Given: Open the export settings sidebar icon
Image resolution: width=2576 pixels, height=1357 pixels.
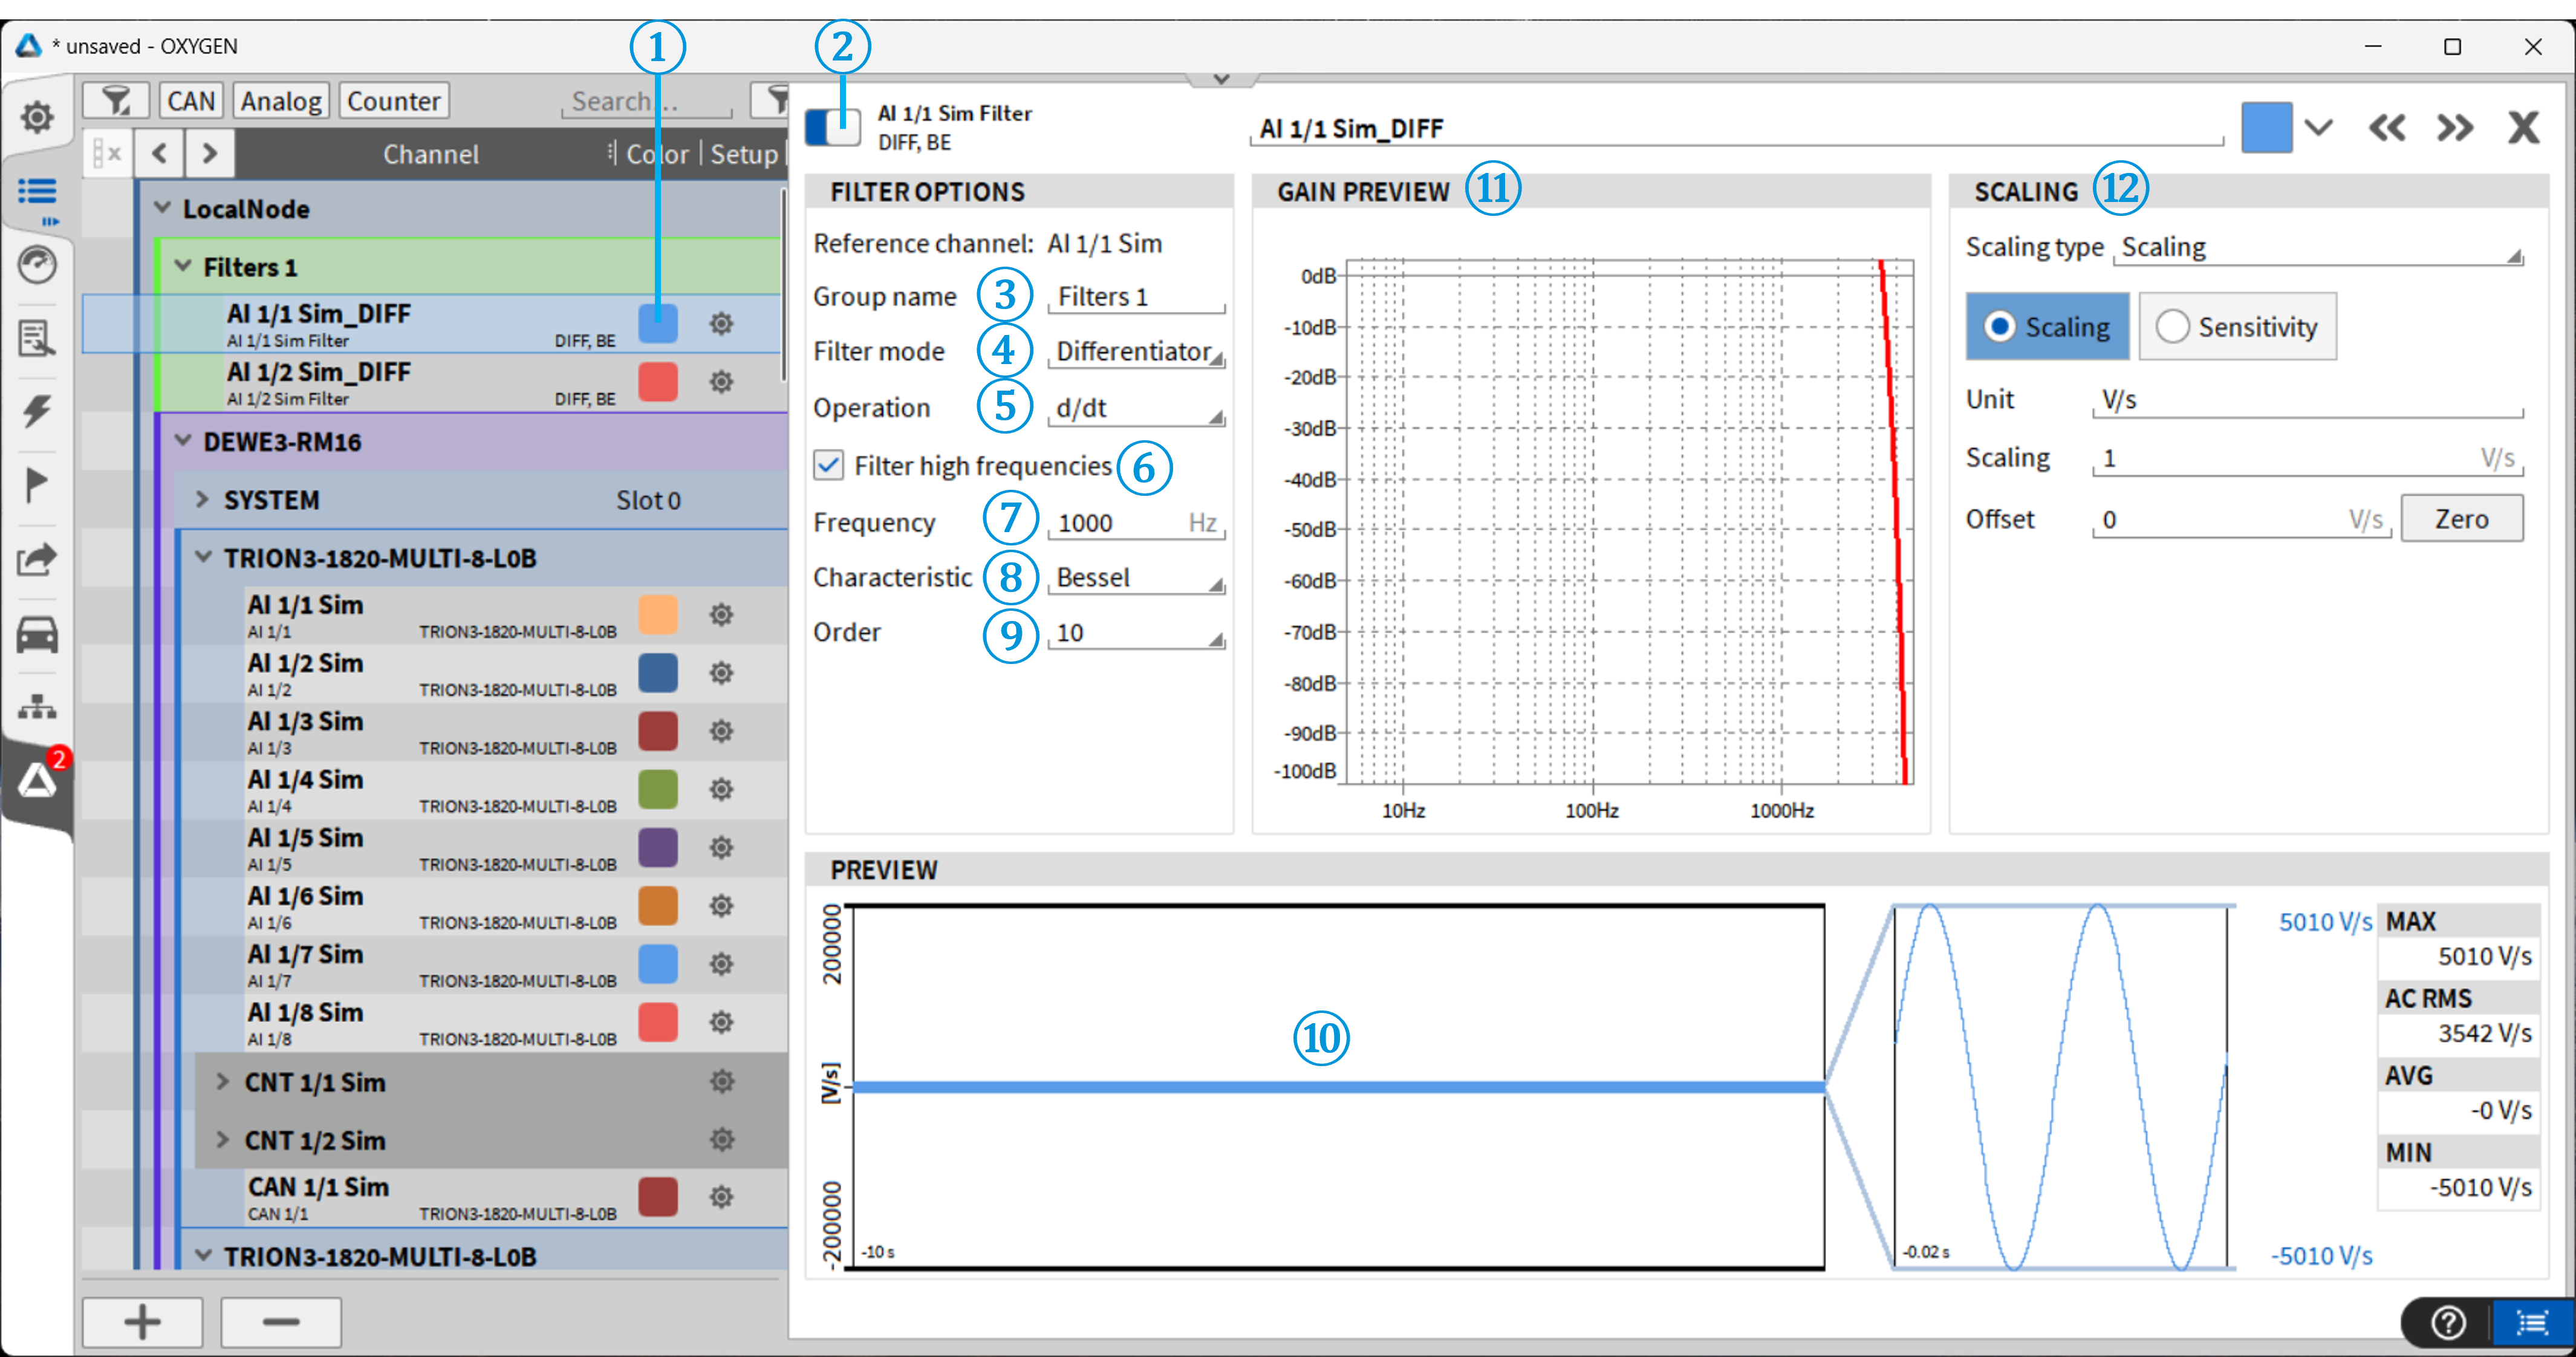Looking at the screenshot, I should (37, 559).
